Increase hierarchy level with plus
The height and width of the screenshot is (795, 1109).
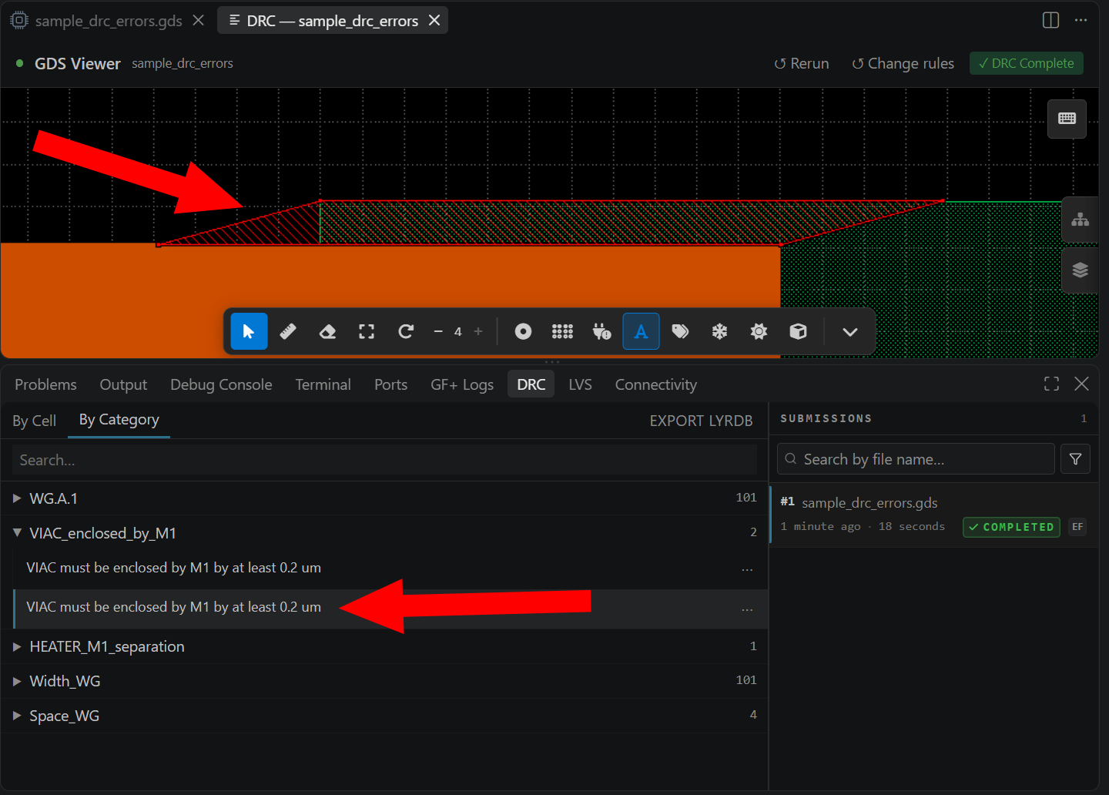click(478, 331)
